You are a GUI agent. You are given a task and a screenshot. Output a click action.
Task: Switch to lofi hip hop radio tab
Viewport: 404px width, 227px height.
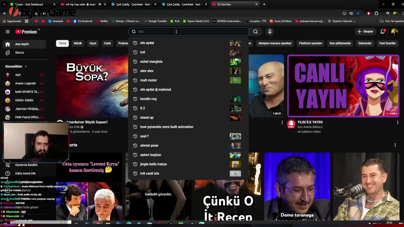pos(83,4)
